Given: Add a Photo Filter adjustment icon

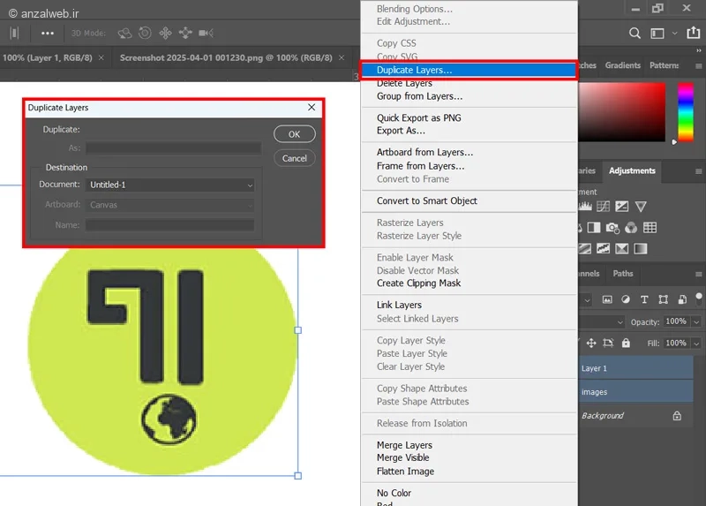Looking at the screenshot, I should [612, 228].
